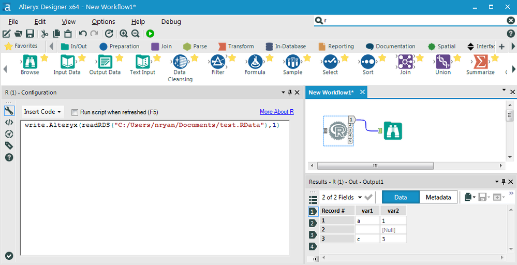Open workflow tab list dropdown arrow
The width and height of the screenshot is (517, 265).
coord(504,90)
